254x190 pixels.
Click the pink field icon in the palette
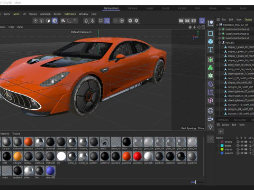(x=211, y=101)
